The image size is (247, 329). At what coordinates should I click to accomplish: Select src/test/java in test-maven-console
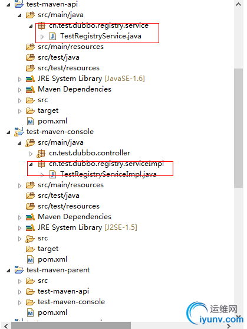pos(58,196)
